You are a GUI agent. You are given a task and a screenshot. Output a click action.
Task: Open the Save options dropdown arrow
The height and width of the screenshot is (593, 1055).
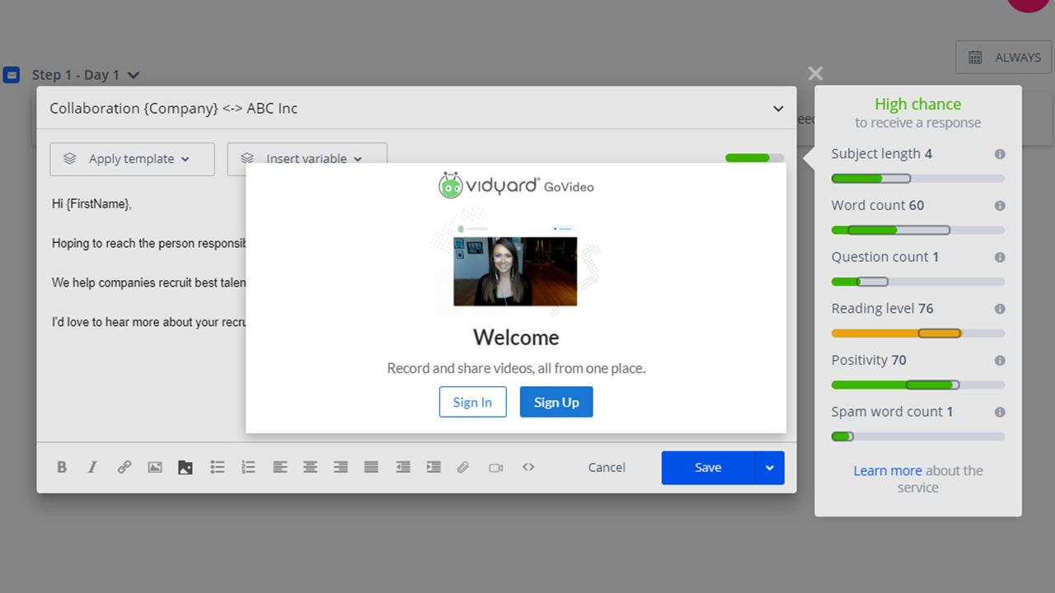coord(769,468)
